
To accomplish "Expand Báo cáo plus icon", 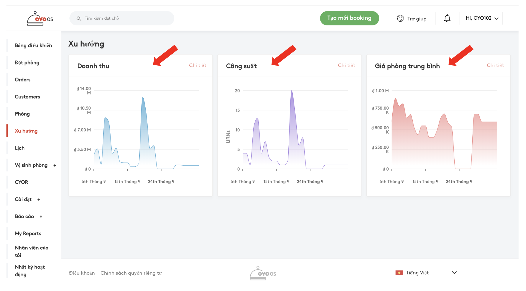I will click(41, 217).
